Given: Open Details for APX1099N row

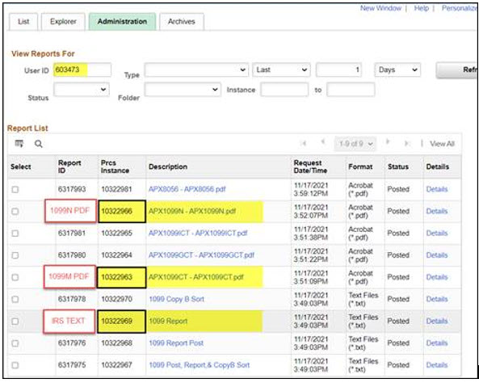Looking at the screenshot, I should [x=437, y=211].
